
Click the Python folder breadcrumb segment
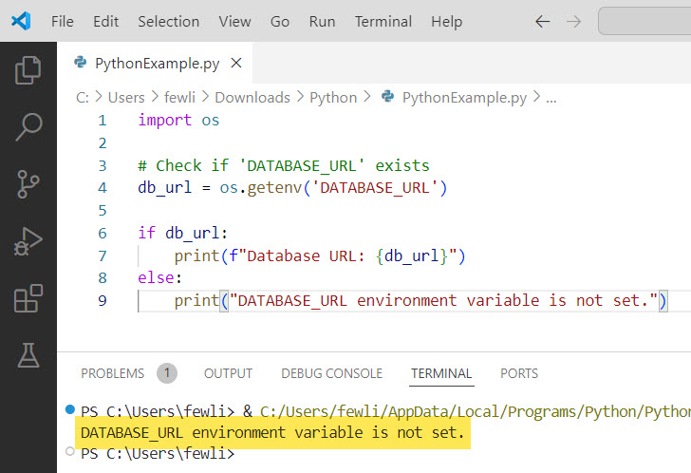(x=333, y=98)
